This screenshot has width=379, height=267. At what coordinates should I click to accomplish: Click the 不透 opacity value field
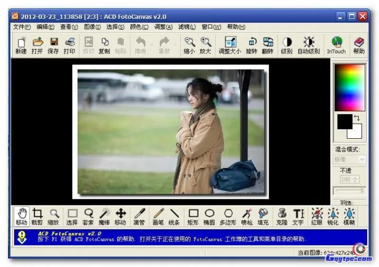click(346, 179)
